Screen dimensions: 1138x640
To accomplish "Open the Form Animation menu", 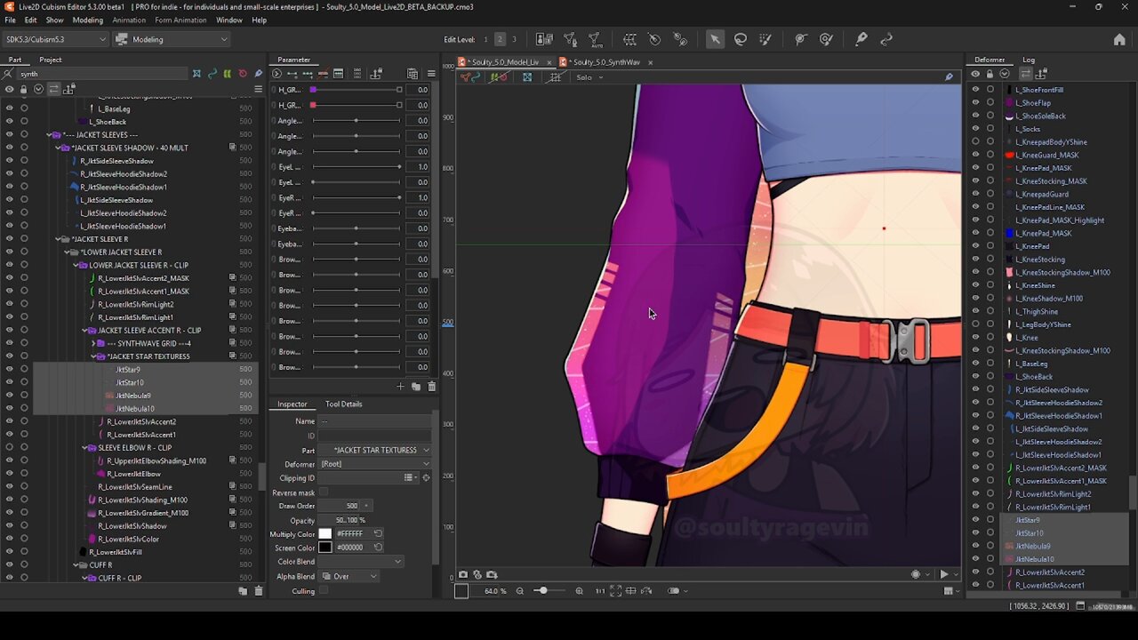I will [x=180, y=20].
